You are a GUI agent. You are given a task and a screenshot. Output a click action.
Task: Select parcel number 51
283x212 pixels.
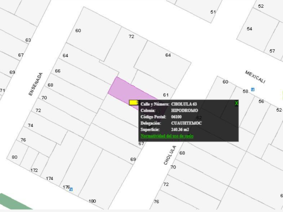pyautogui.click(x=213, y=12)
